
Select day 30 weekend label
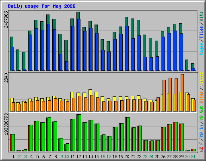tap(187, 157)
